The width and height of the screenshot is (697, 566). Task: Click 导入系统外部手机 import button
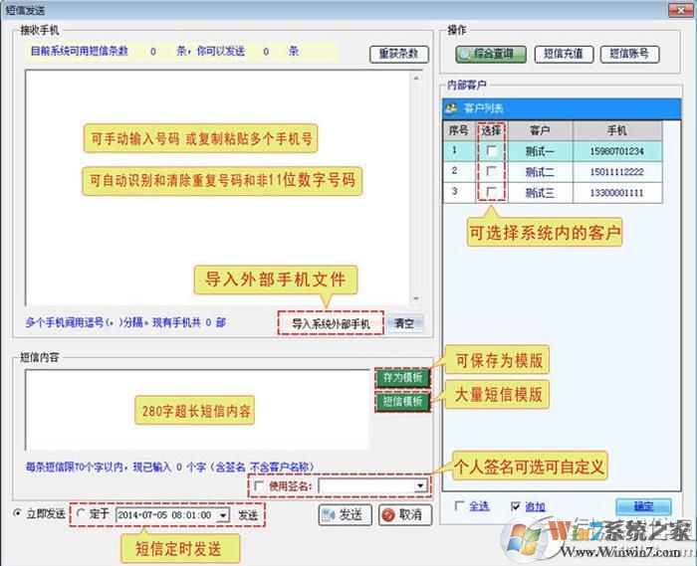pyautogui.click(x=331, y=324)
